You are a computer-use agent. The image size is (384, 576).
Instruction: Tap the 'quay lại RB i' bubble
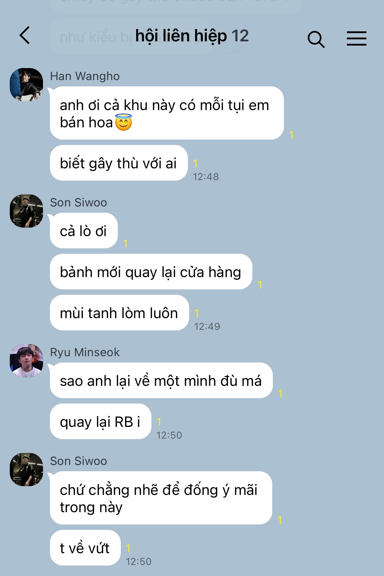(100, 421)
